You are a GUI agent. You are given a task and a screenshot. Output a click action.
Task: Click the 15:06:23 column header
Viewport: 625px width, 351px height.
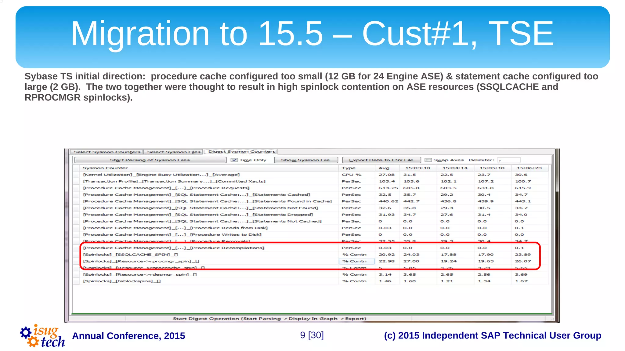(x=529, y=168)
